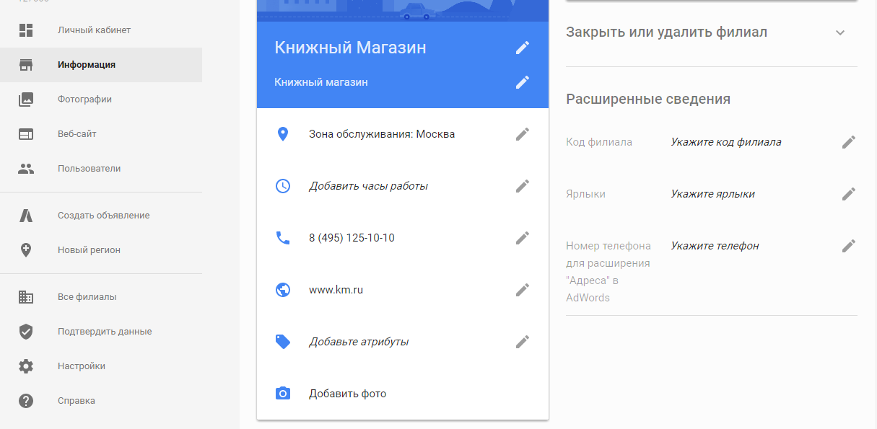Screen dimensions: 877x429
Task: Click the pencil icon next to Книжный Магазин title
Action: click(x=523, y=48)
